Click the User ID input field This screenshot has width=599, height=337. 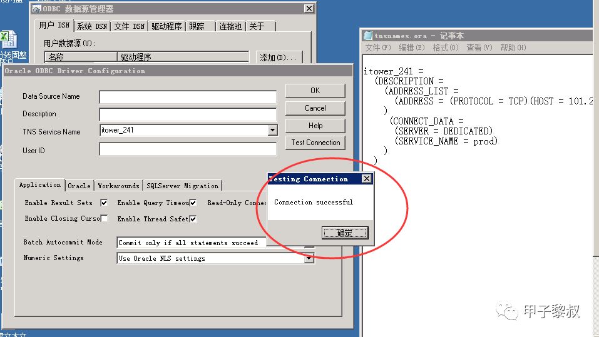tap(188, 149)
